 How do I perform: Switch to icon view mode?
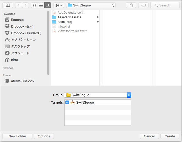coord(34,5)
